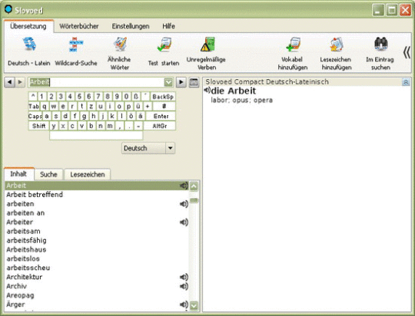The image size is (415, 316).
Task: Click the # key on keyboard
Action: tap(164, 107)
